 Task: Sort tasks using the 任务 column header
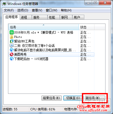pos(44,27)
